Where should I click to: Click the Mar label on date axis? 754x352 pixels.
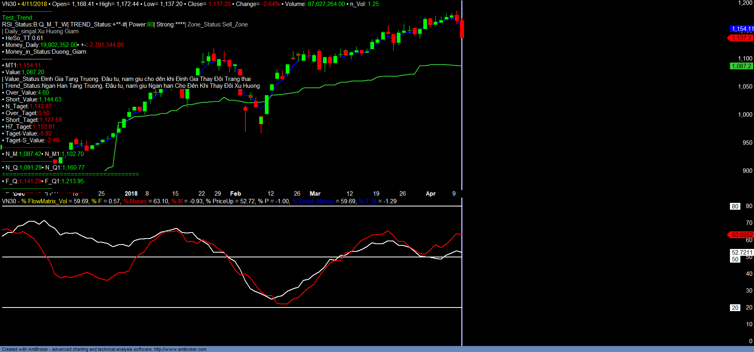(315, 194)
